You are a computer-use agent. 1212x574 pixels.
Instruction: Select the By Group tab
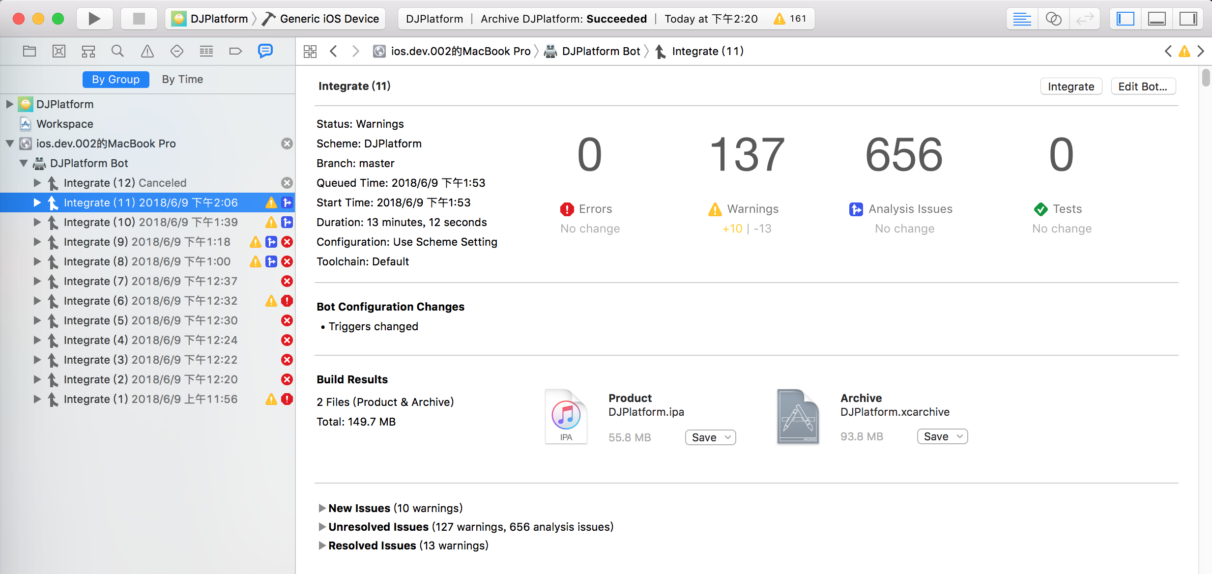(115, 79)
